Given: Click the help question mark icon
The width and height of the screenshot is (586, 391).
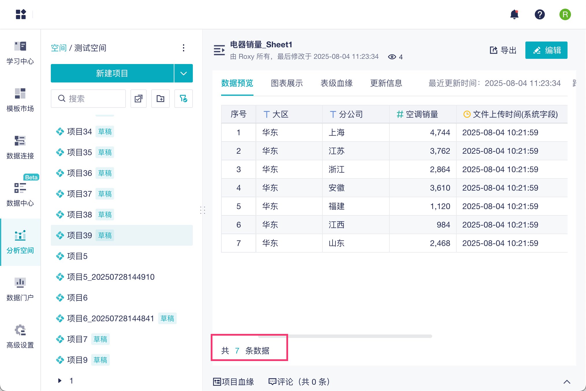Looking at the screenshot, I should coord(540,14).
